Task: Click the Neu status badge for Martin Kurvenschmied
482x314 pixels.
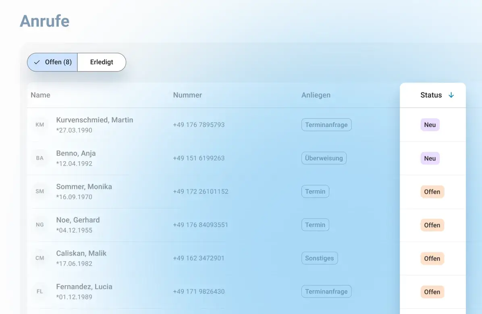Action: click(430, 125)
